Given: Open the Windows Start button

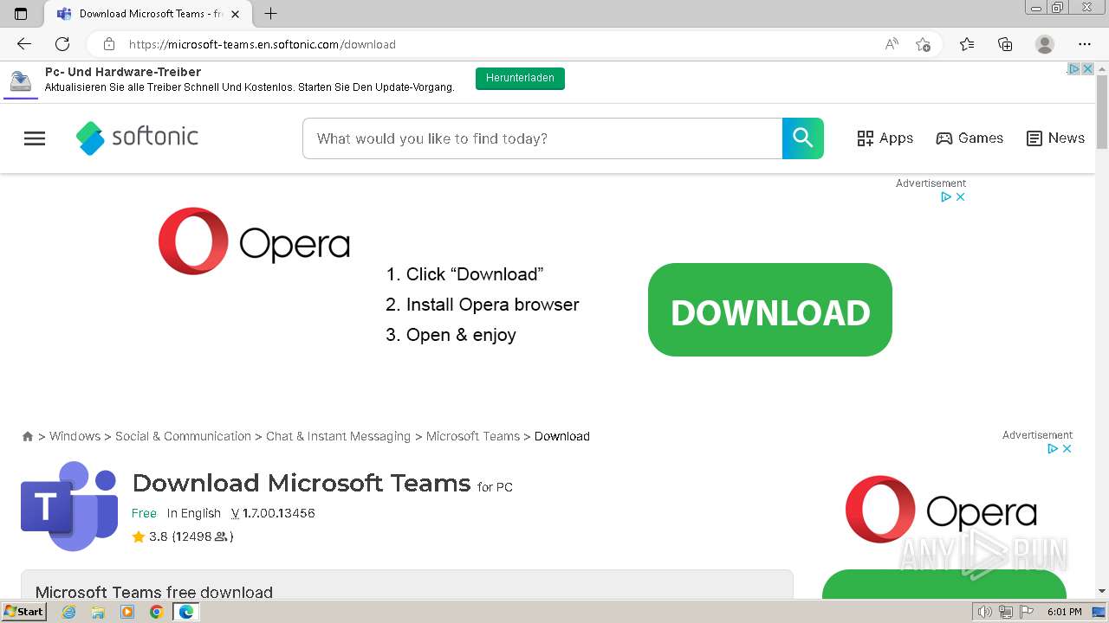Looking at the screenshot, I should pos(23,612).
